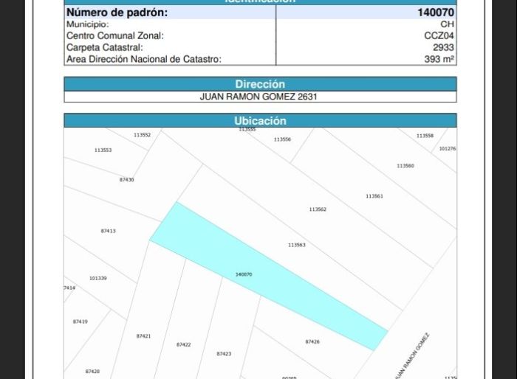This screenshot has width=517, height=379.
Task: Click parcel label 87413 on map
Action: [x=108, y=231]
